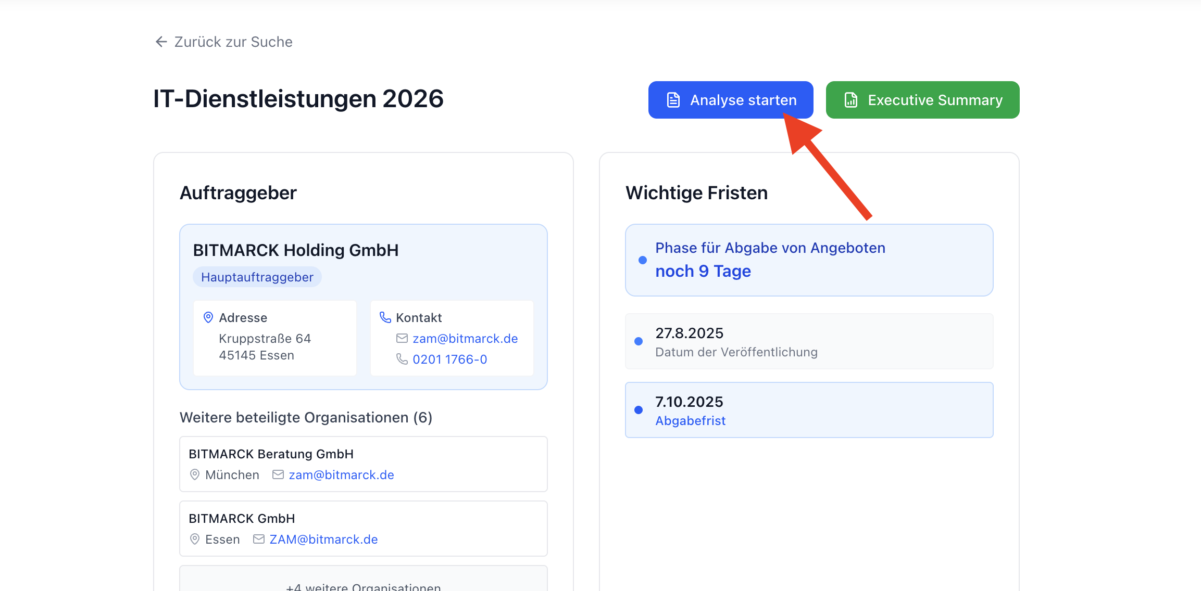Select the Phase für Abgabe von Angeboten card
Screen dimensions: 1201x591
pos(809,260)
